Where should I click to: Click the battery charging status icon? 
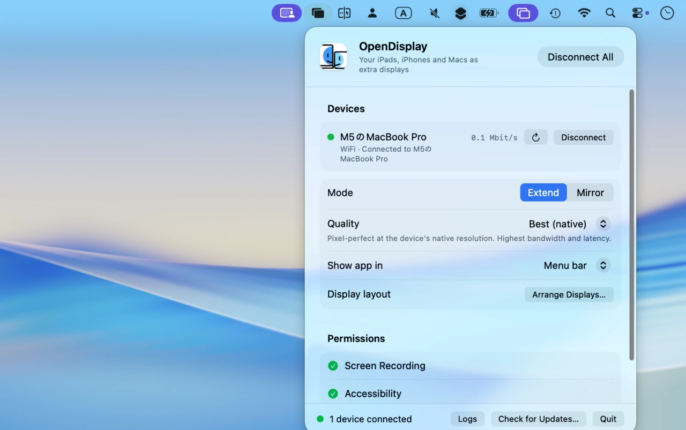(489, 13)
